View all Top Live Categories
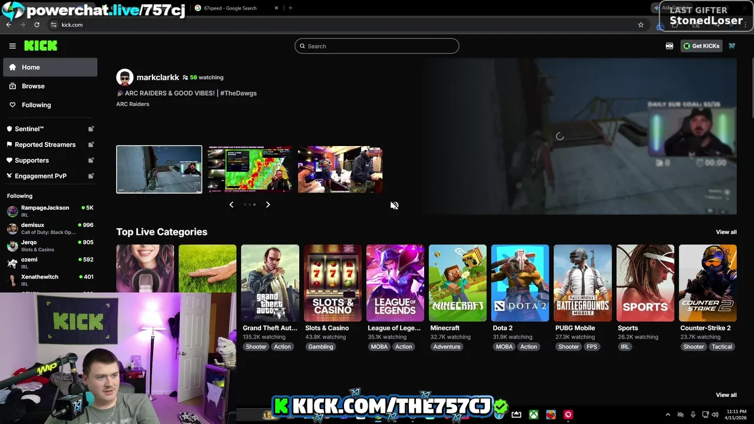Viewport: 754px width, 424px height. point(726,232)
